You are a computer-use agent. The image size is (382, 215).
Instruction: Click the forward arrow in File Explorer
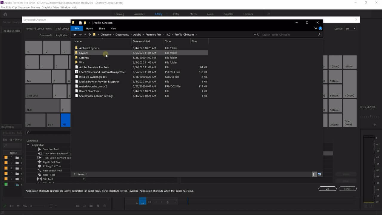click(80, 35)
